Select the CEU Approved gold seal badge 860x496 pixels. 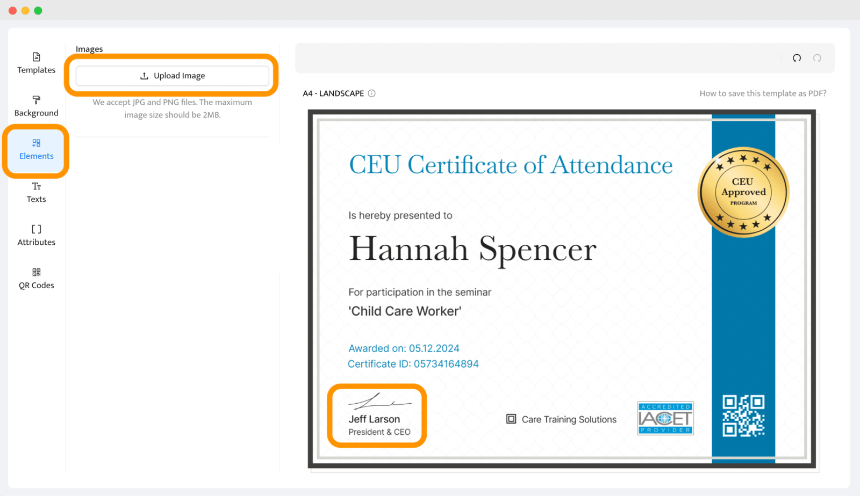[743, 192]
